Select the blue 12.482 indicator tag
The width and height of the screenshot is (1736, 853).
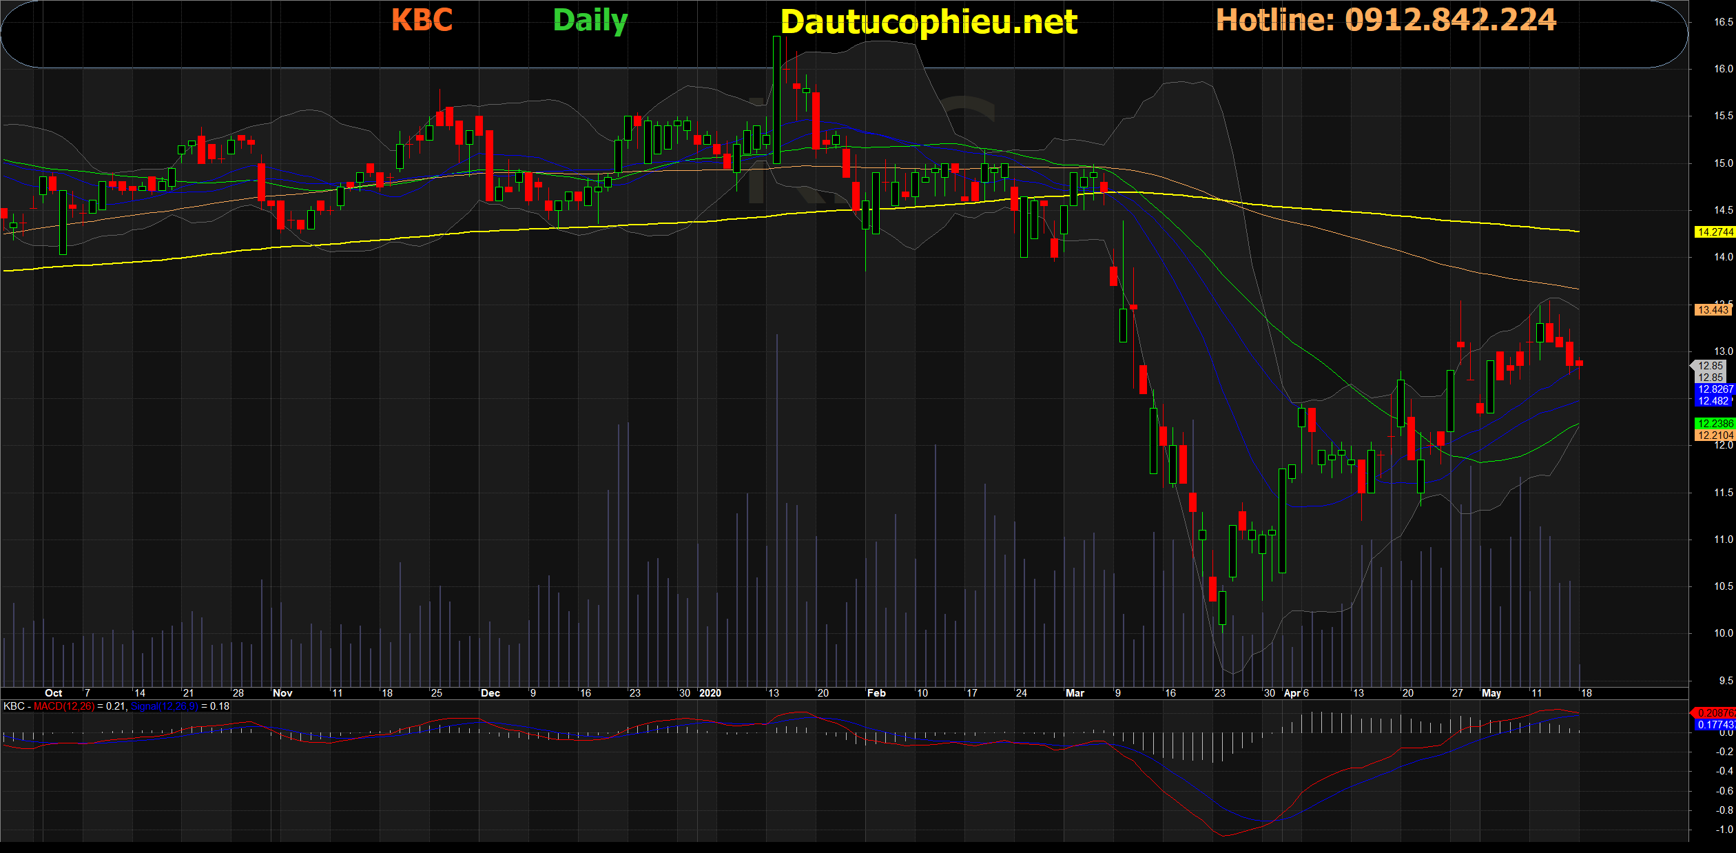[1713, 401]
